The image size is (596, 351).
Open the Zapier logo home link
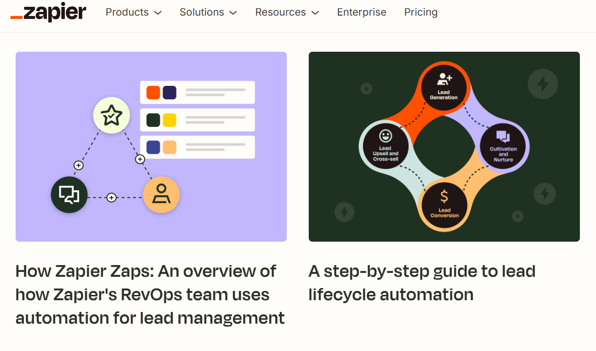(x=48, y=12)
